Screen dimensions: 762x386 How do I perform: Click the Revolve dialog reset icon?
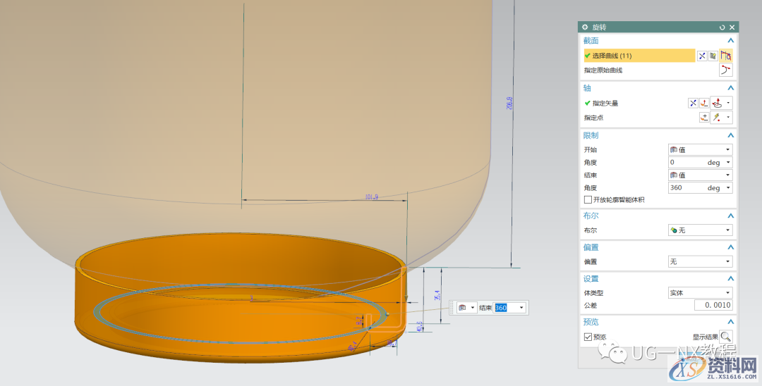tap(722, 27)
